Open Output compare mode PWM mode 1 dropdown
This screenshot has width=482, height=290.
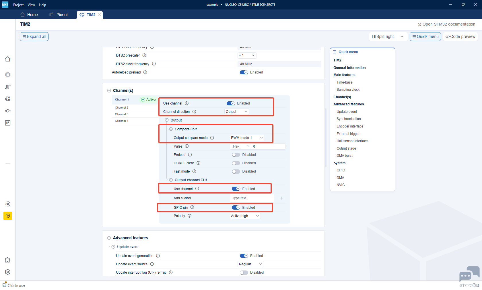(x=247, y=138)
